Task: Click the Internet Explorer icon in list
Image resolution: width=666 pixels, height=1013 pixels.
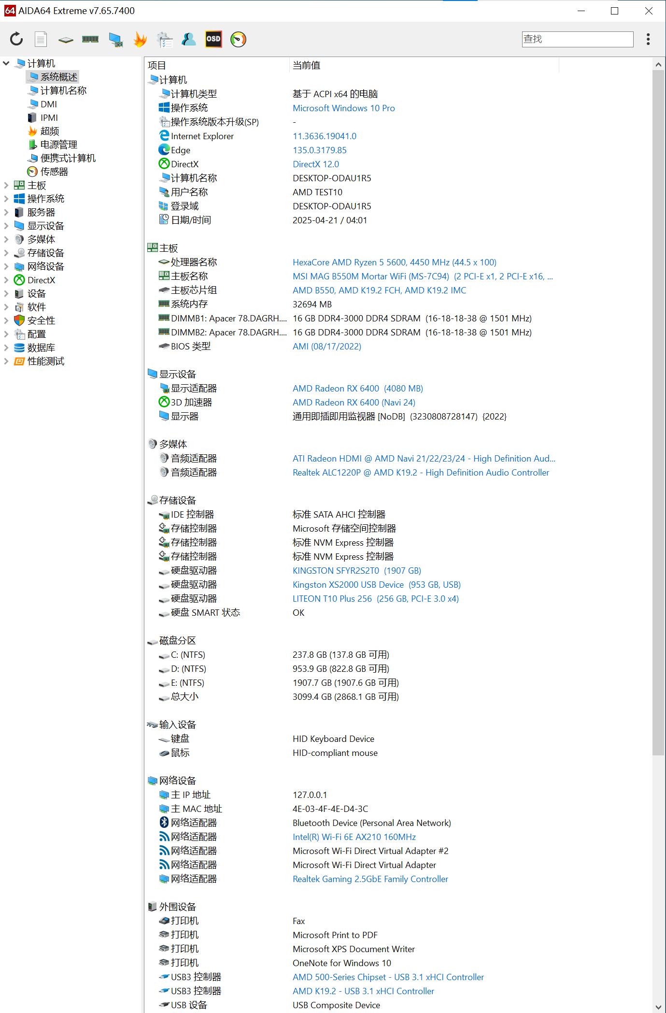Action: 164,136
